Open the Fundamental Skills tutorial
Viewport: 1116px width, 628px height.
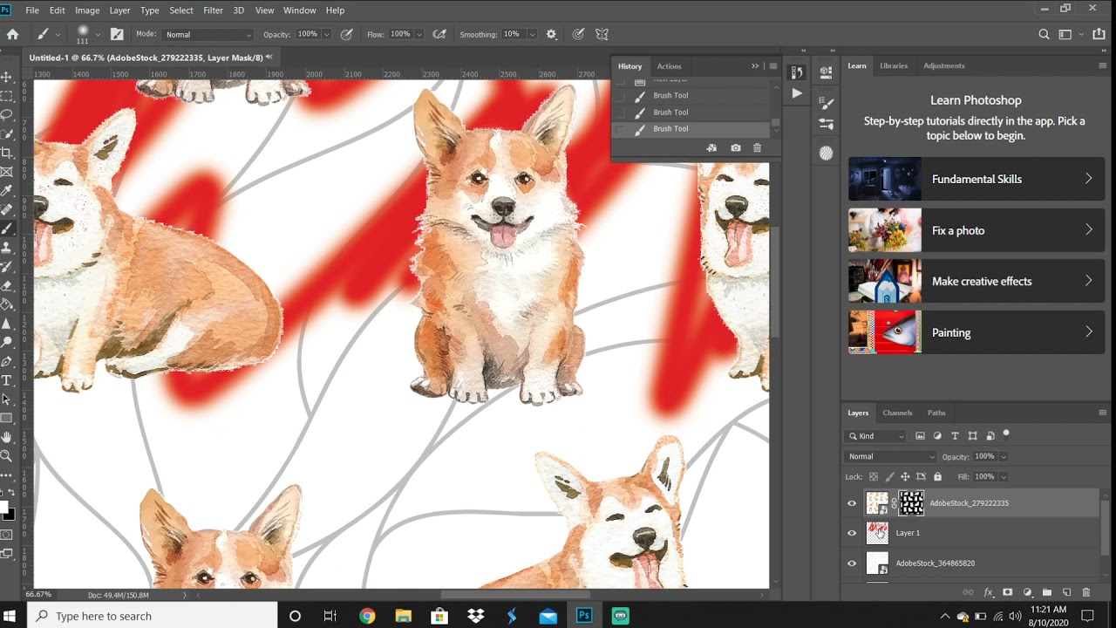point(976,179)
